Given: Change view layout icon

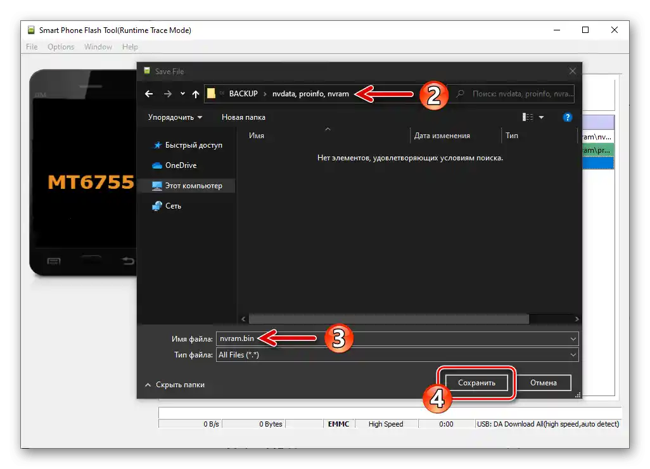Looking at the screenshot, I should coord(528,117).
